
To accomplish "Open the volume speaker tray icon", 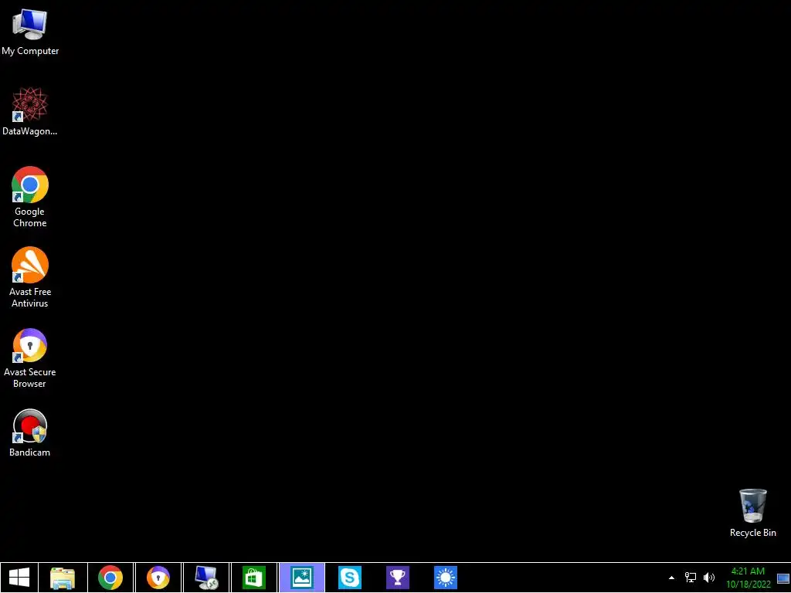I will click(709, 578).
